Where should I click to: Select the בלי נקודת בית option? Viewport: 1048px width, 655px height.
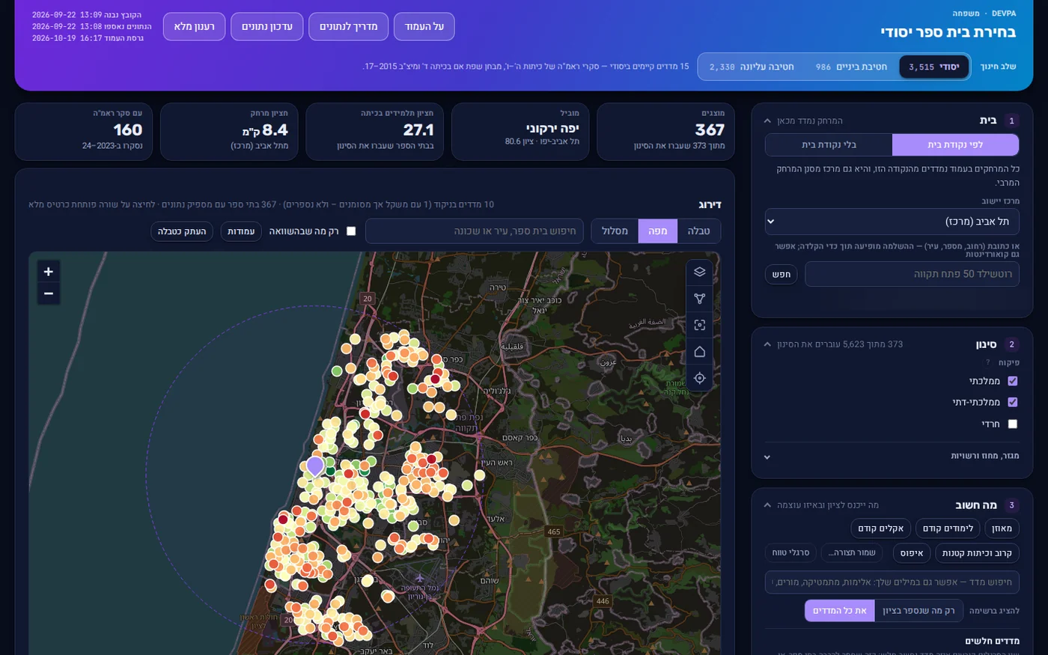click(x=829, y=144)
